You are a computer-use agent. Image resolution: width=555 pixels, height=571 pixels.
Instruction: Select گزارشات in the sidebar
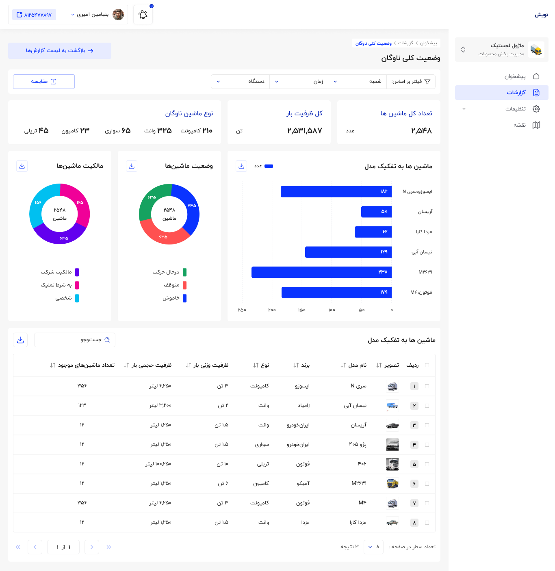click(502, 93)
